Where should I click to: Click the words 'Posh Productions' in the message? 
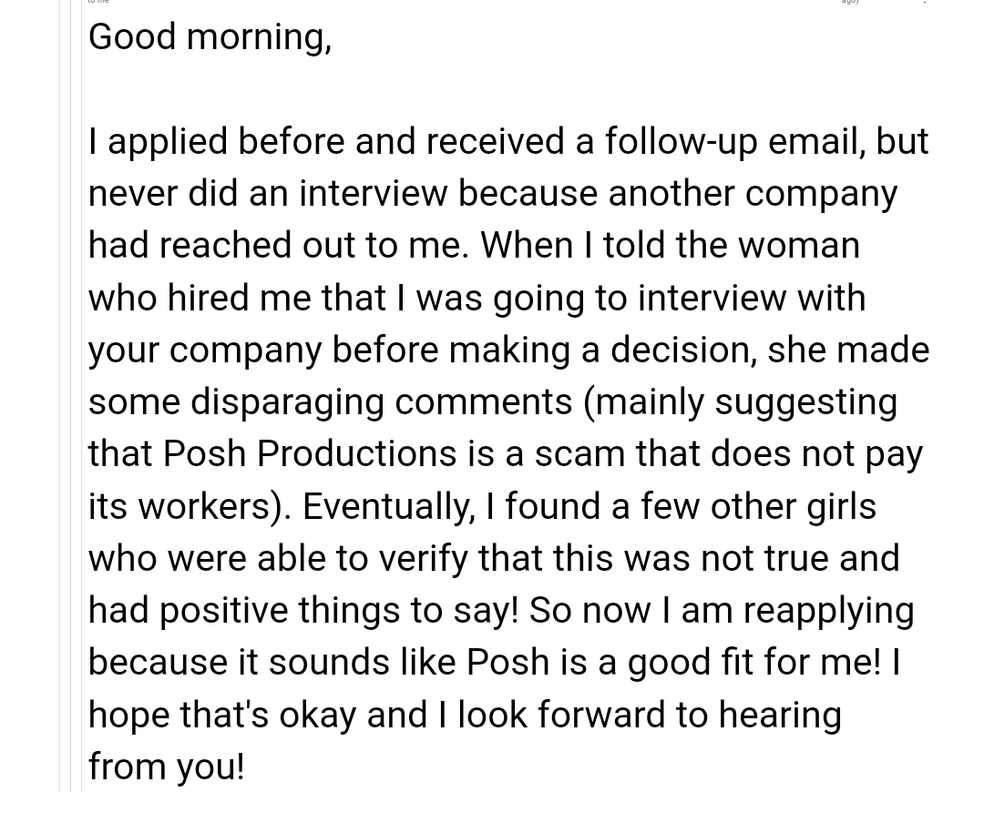(310, 453)
